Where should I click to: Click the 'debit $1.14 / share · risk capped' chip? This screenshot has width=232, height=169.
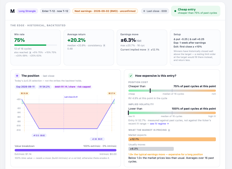tap(73, 87)
